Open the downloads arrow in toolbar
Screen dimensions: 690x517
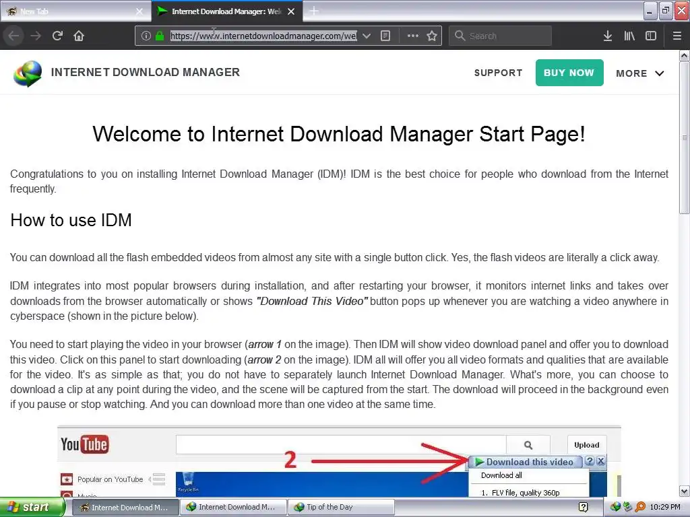pyautogui.click(x=608, y=36)
